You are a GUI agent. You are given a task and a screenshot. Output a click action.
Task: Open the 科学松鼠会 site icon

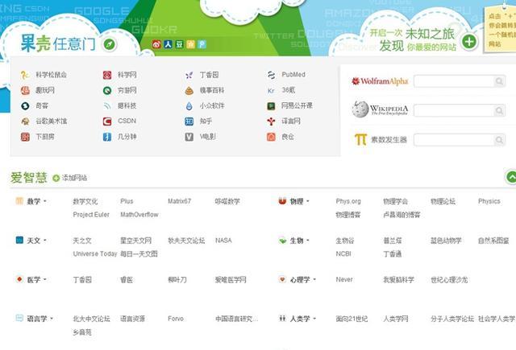point(25,75)
